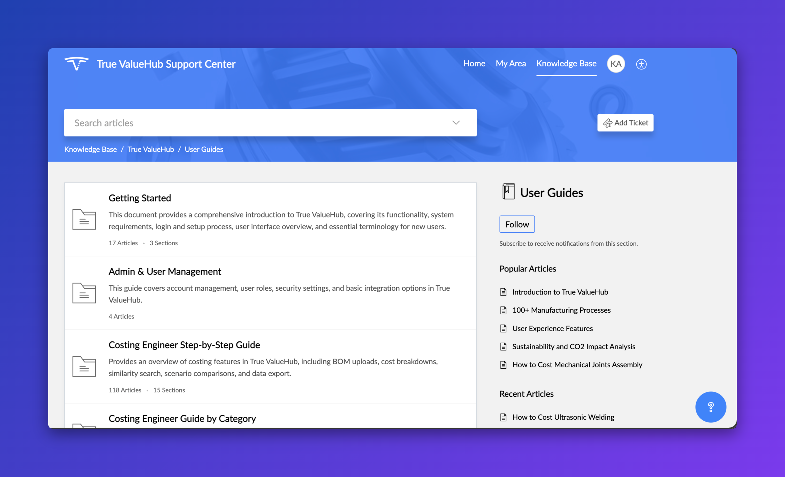Click the 4 Articles count text
This screenshot has height=477, width=785.
(x=121, y=316)
